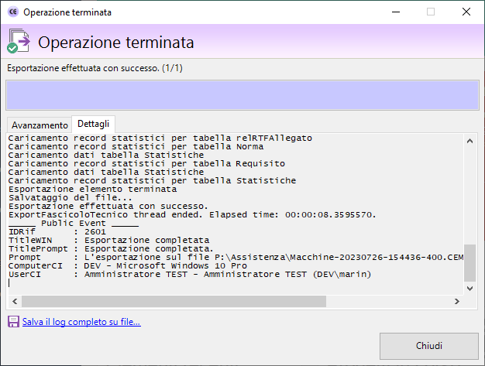Image resolution: width=485 pixels, height=366 pixels.
Task: Minimize the Operazione terminata window
Action: click(x=395, y=12)
